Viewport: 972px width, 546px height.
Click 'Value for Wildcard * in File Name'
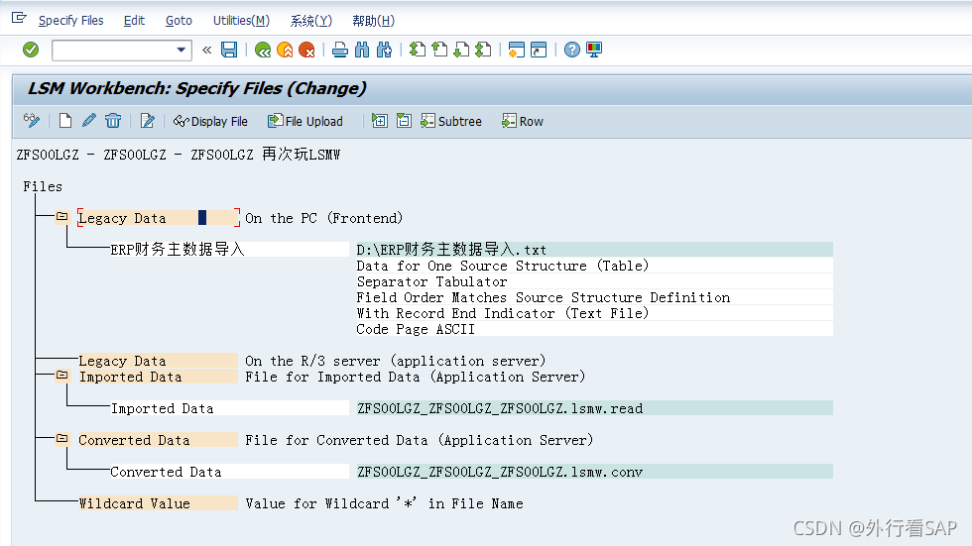coord(384,503)
